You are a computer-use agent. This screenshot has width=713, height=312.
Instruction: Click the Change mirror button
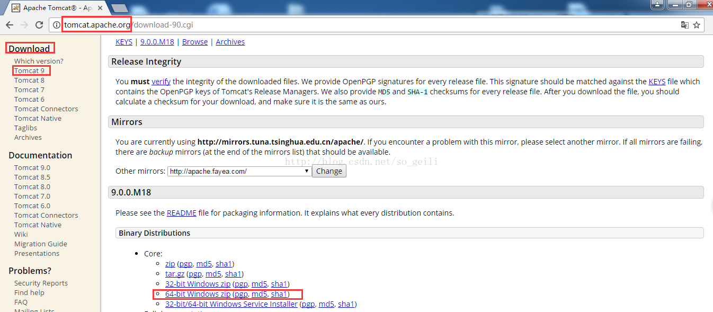(329, 171)
